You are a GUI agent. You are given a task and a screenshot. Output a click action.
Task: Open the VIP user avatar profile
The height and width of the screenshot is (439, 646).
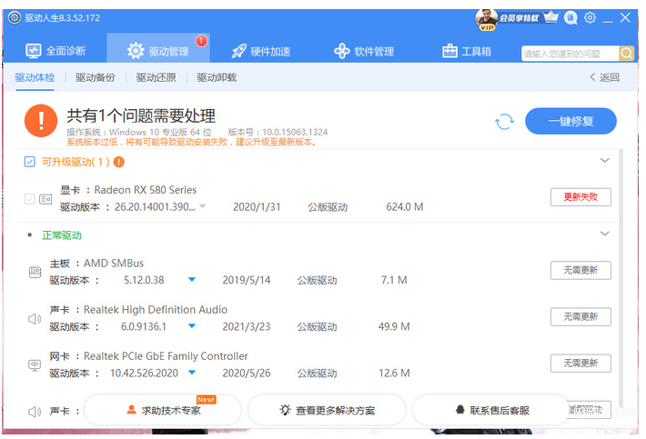point(486,19)
